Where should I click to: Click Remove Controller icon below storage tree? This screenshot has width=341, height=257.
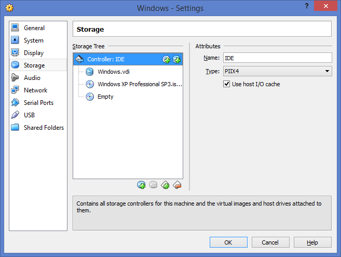[x=177, y=185]
